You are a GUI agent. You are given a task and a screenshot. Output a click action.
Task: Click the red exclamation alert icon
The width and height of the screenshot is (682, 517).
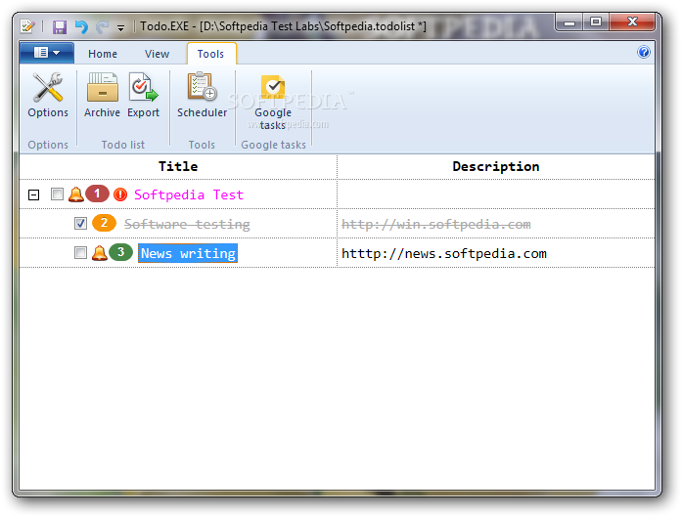click(120, 194)
